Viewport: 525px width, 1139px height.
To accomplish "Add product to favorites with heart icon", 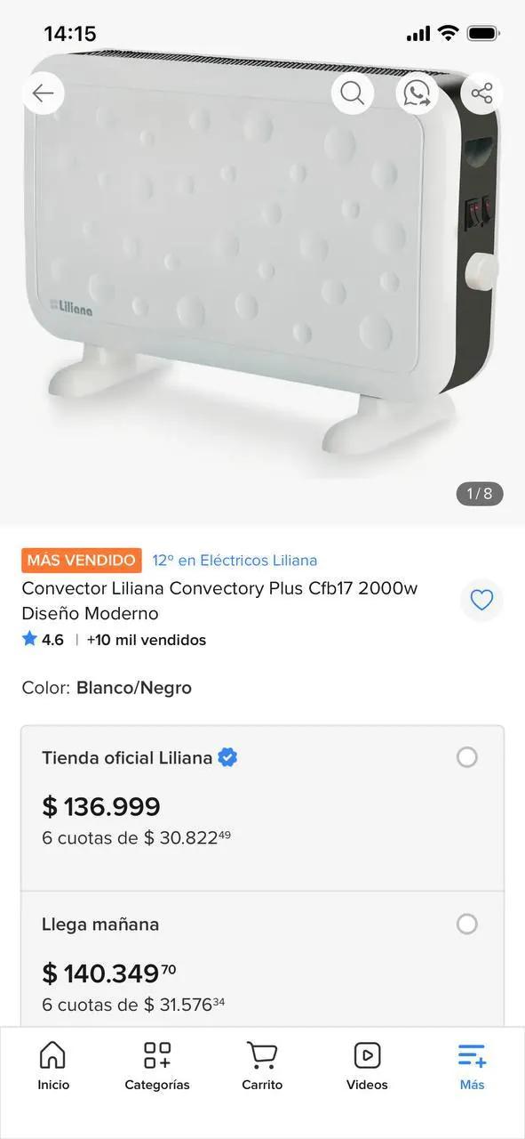I will tap(481, 601).
